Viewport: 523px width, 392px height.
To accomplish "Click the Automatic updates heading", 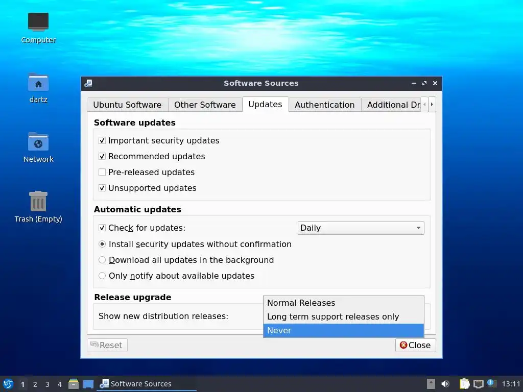I will coord(137,209).
